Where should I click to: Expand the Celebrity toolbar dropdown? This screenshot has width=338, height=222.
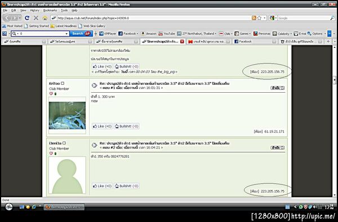coord(291,34)
